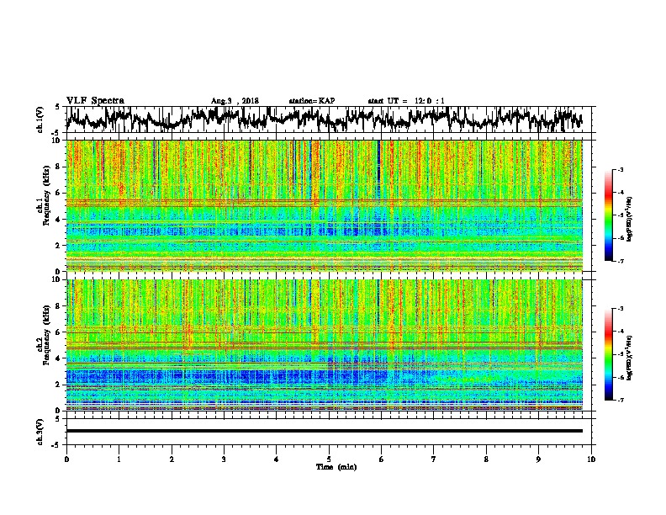The width and height of the screenshot is (666, 515).
Task: Click the ch.1 color bar log(PSD) label
Action: [630, 220]
